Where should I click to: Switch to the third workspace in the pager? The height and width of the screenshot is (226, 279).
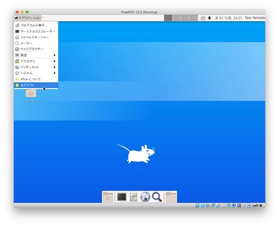point(185,18)
